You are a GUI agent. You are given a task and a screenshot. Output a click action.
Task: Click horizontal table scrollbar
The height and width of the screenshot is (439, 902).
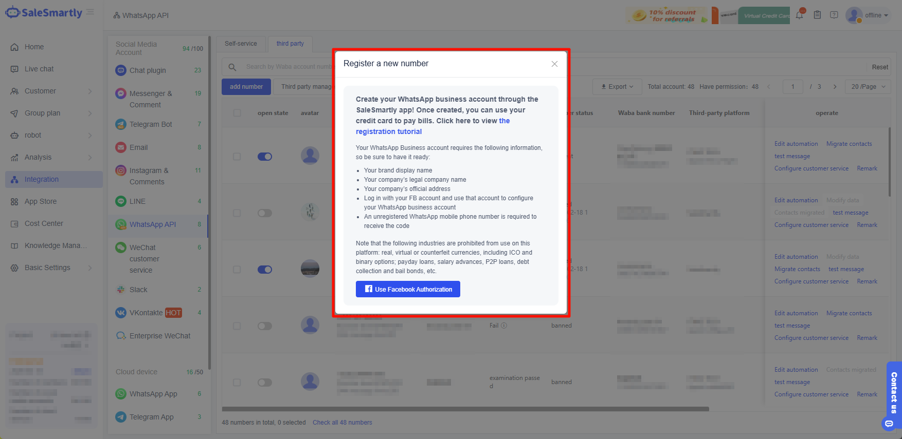465,409
